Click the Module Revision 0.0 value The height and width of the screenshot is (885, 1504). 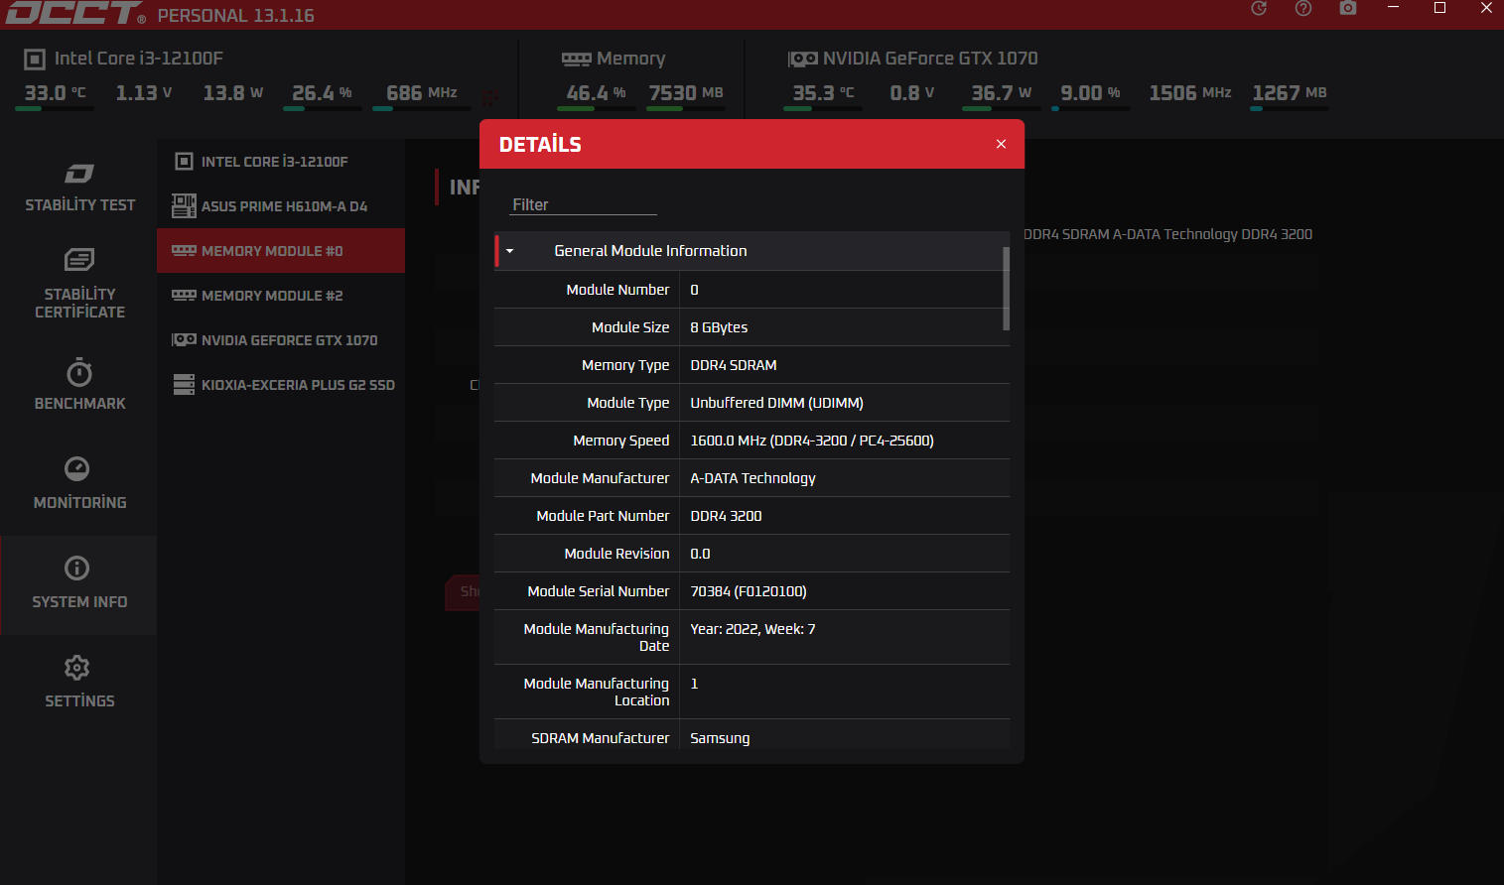point(700,554)
